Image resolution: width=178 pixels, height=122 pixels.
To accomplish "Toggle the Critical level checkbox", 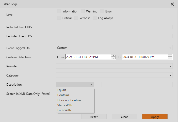I will click(59, 18).
